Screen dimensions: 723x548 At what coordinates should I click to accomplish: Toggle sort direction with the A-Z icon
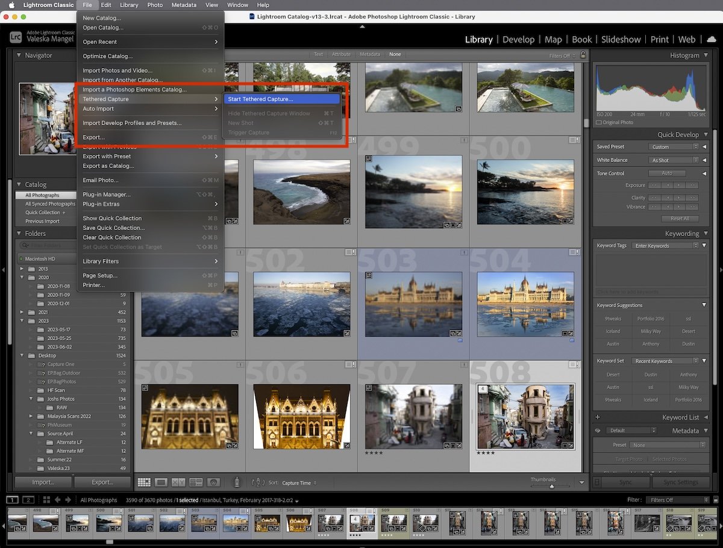257,482
